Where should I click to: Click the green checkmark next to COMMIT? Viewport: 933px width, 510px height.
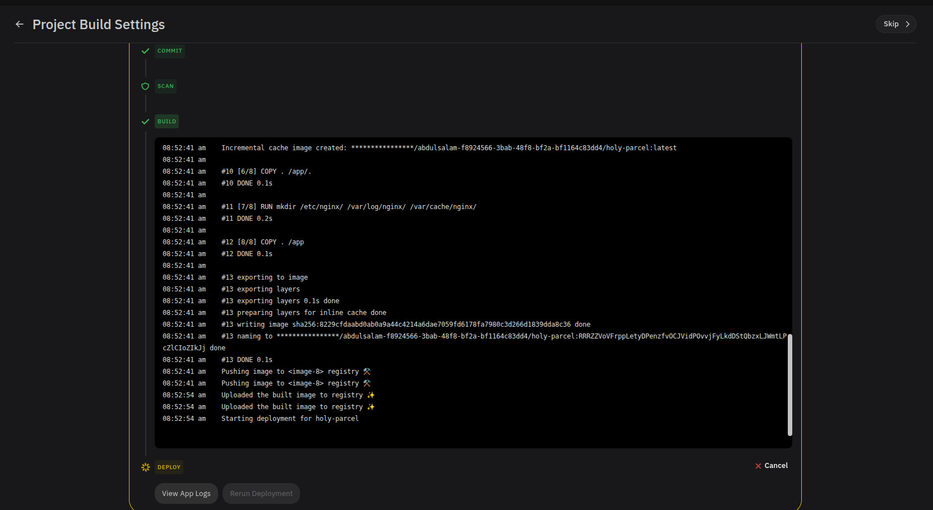click(x=145, y=51)
